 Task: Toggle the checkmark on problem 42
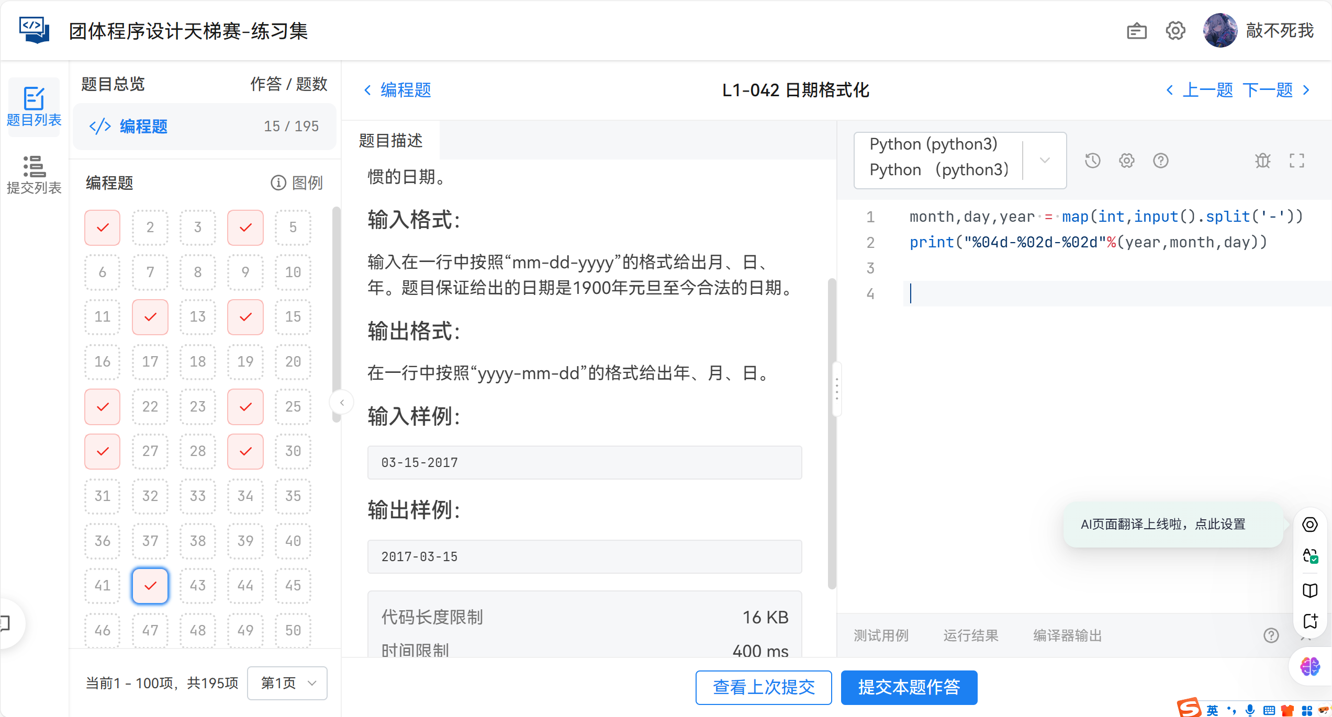[150, 586]
